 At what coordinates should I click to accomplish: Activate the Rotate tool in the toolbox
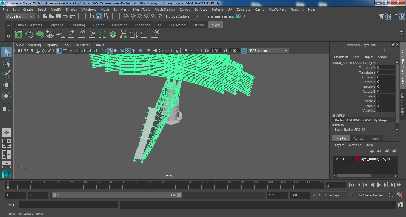coord(7,96)
